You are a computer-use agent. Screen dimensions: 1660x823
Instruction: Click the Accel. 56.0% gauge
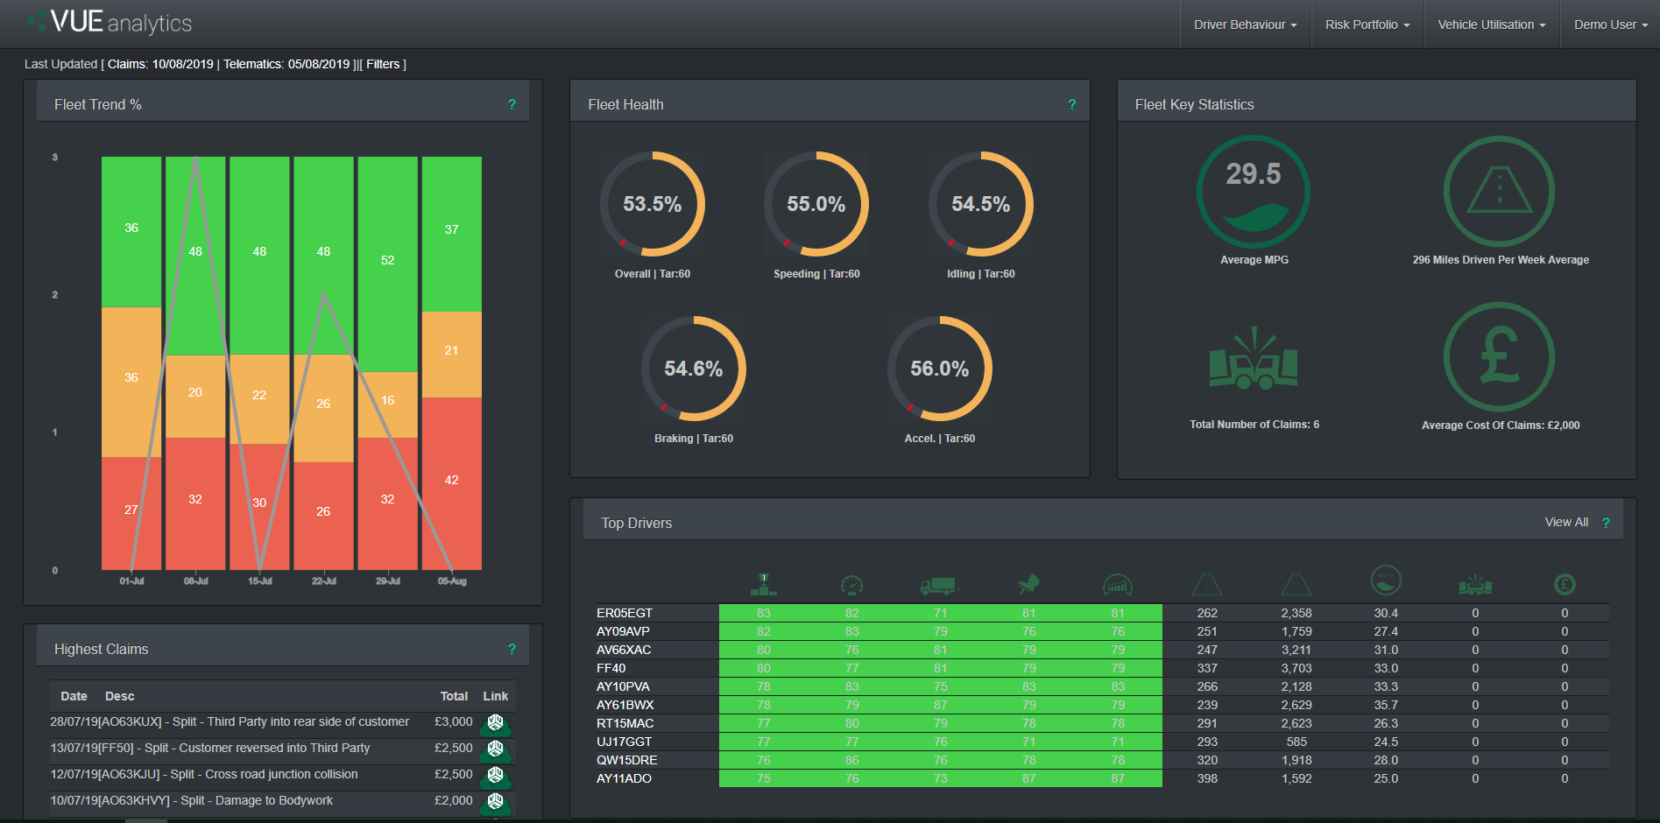tap(940, 369)
